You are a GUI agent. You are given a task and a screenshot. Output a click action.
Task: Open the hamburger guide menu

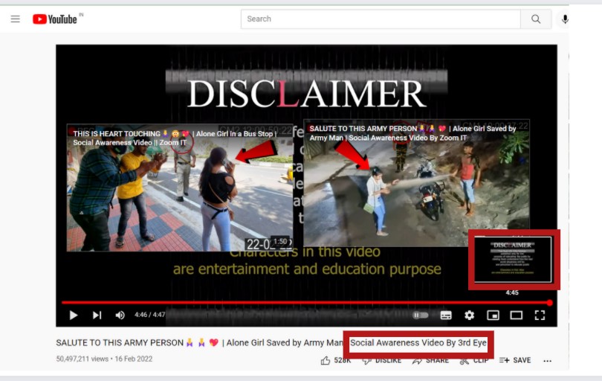click(x=15, y=19)
